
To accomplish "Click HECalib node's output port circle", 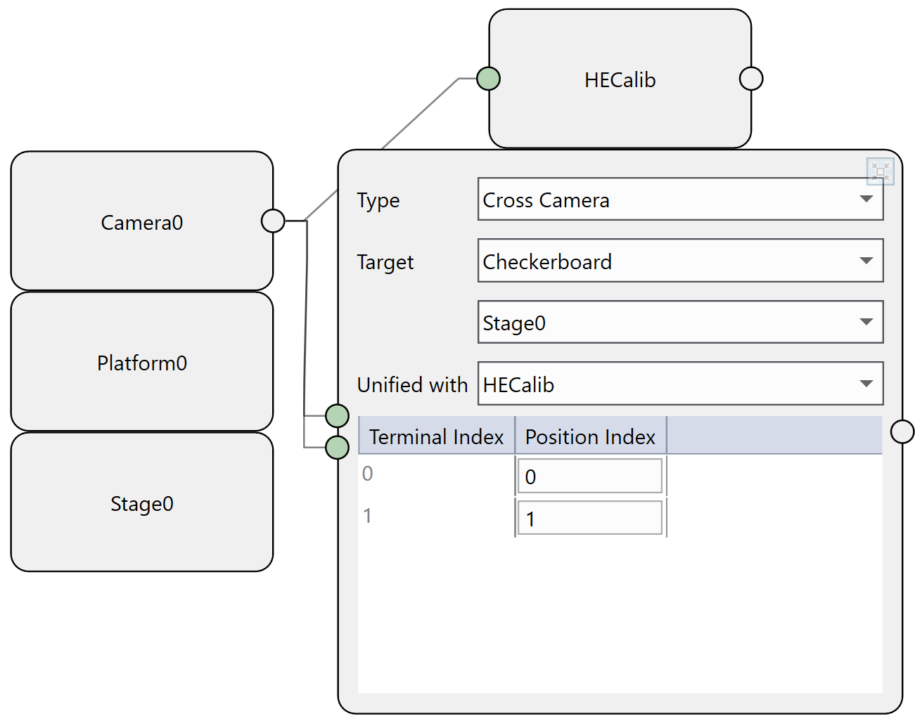I will click(x=751, y=79).
